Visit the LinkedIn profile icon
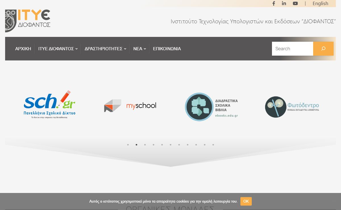Screen dimensions: 341x210 [x=284, y=3]
